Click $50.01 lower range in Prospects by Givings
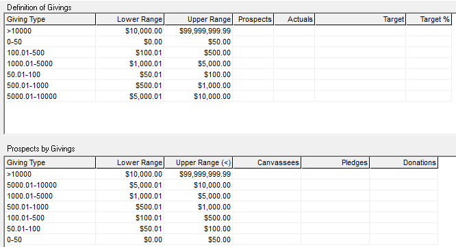 click(151, 229)
